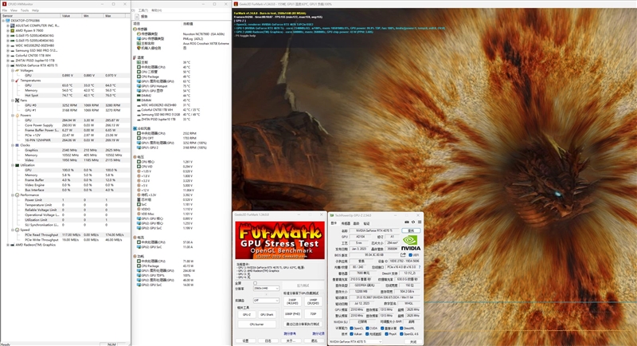Open the File menu in HWMonitor

5,10
